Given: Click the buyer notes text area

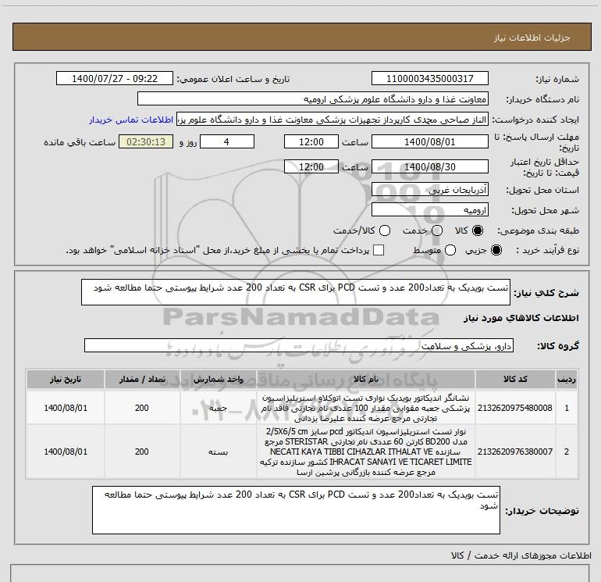Looking at the screenshot, I should click(296, 510).
